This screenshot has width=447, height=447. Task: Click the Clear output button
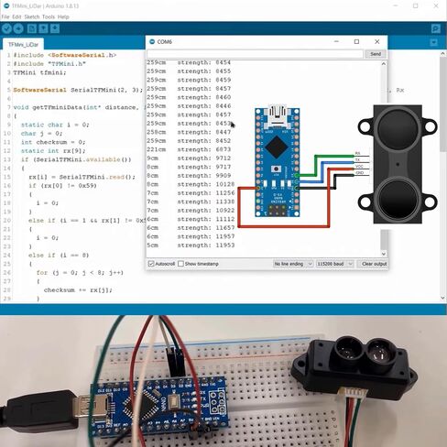coord(374,264)
